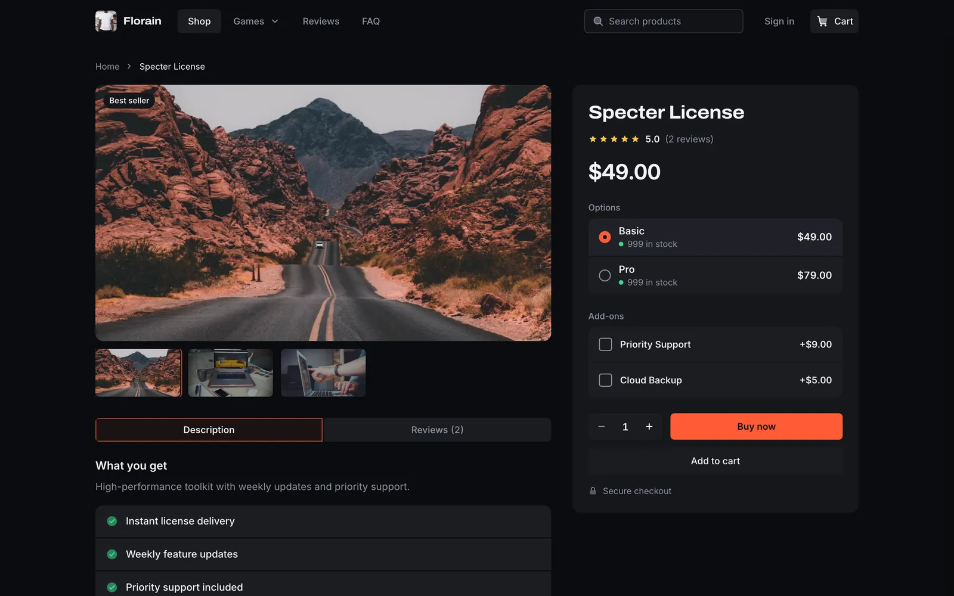Select the desert road thumbnail

[x=138, y=373]
